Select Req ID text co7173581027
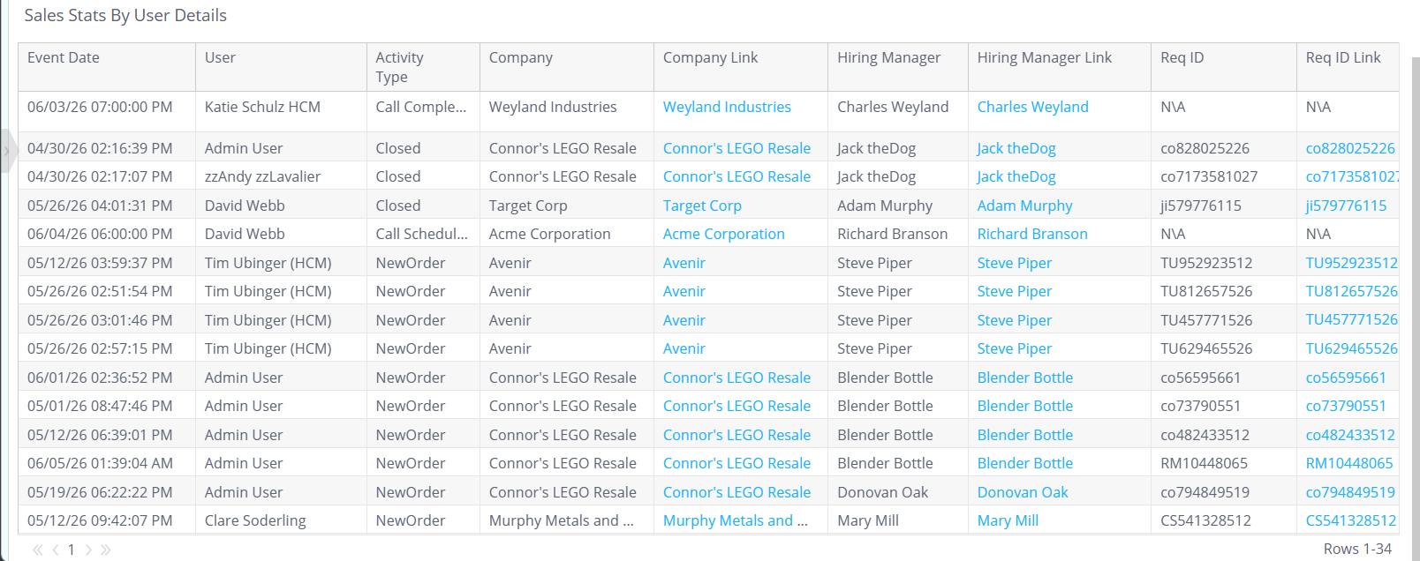The image size is (1420, 561). (1209, 176)
